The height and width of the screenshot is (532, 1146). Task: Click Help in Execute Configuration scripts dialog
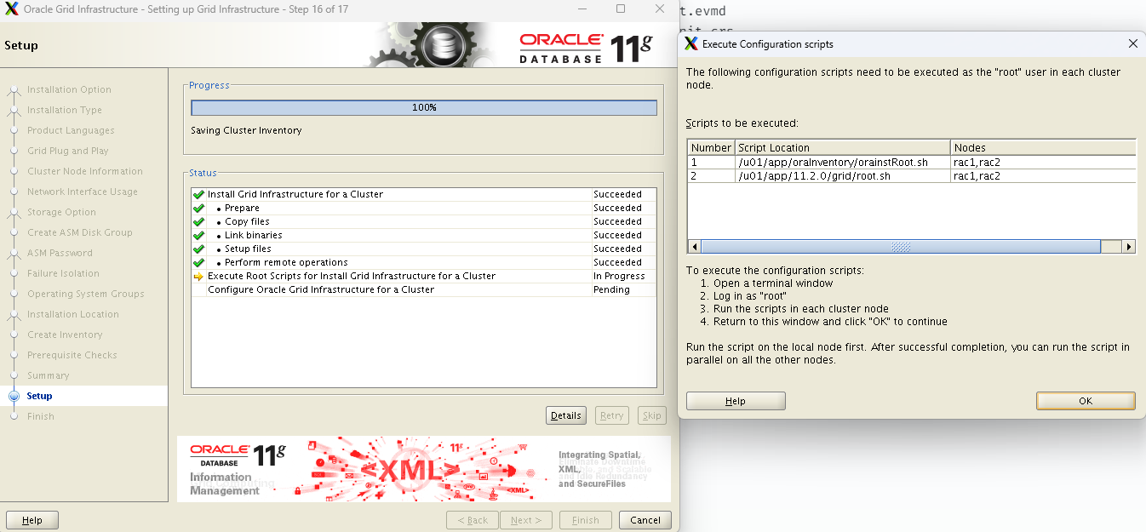coord(736,401)
